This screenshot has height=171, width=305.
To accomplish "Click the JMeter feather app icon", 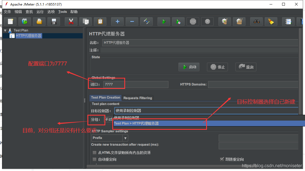I will coord(6,4).
